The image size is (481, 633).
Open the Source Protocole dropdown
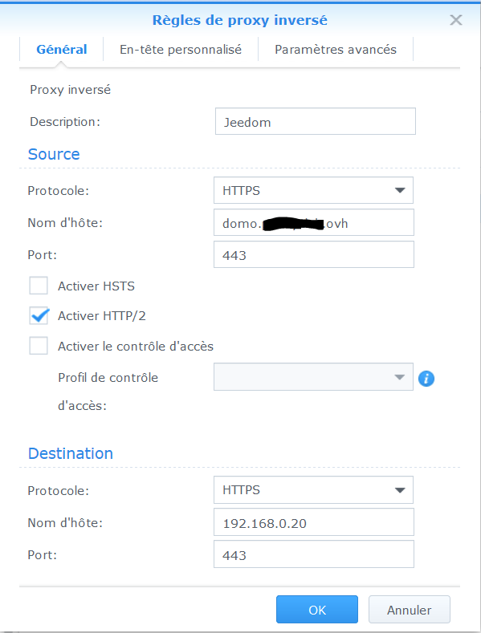[x=313, y=190]
